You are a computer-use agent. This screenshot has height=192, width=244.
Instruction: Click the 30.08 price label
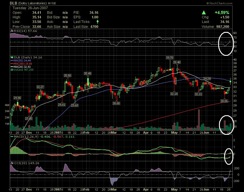116,103
